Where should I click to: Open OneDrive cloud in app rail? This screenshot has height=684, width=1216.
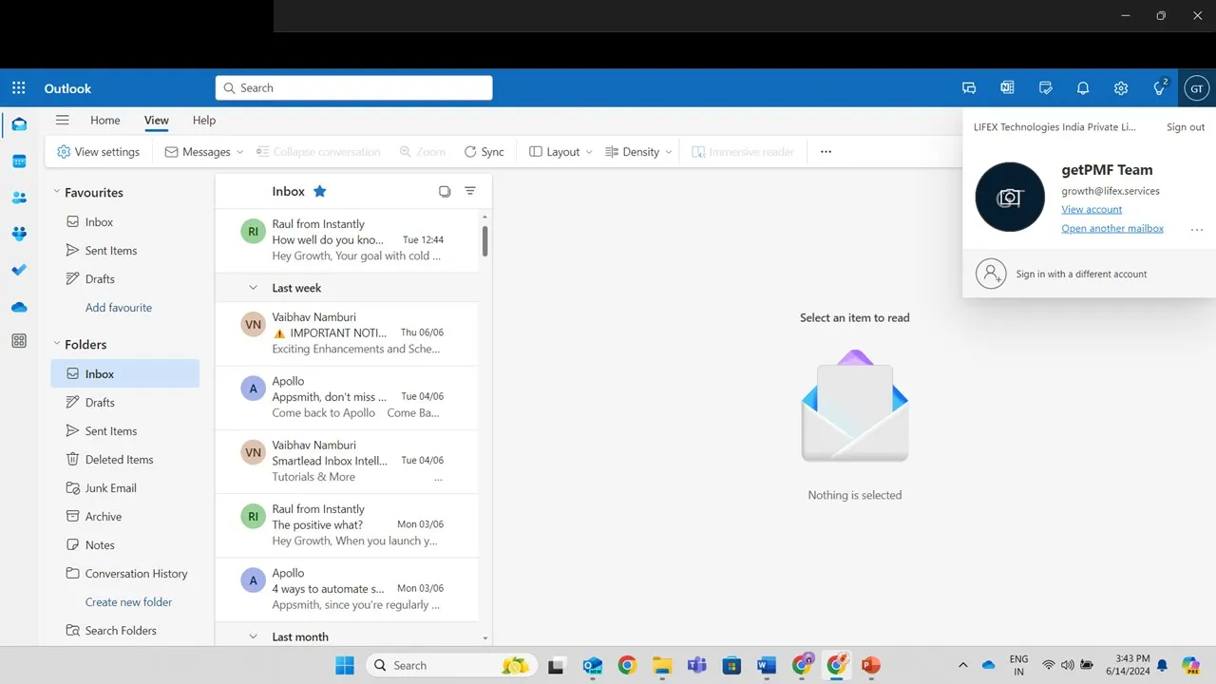(x=19, y=306)
